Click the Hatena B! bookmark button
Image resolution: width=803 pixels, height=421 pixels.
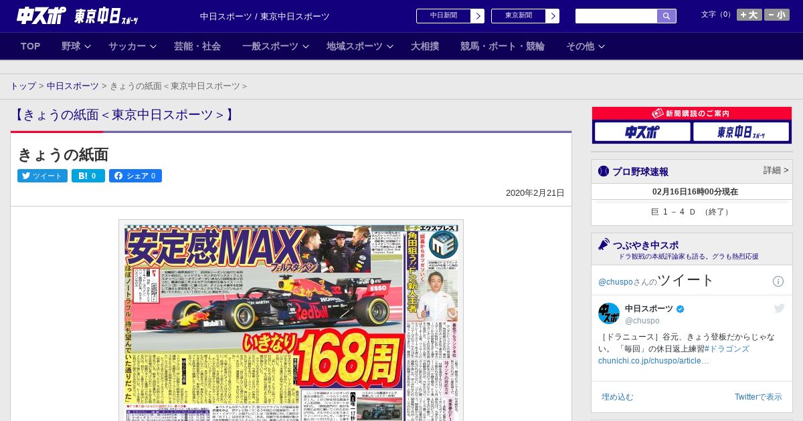[x=88, y=176]
